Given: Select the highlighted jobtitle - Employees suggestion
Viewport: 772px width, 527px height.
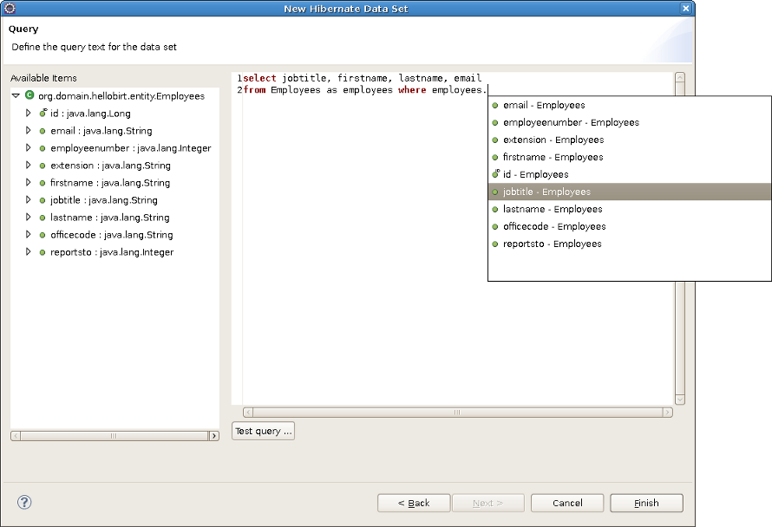Looking at the screenshot, I should pyautogui.click(x=546, y=192).
